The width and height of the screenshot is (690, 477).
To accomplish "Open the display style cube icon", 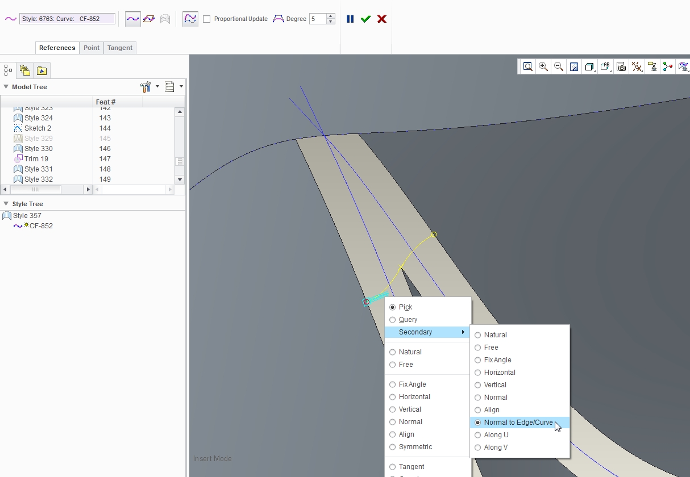I will pos(589,66).
